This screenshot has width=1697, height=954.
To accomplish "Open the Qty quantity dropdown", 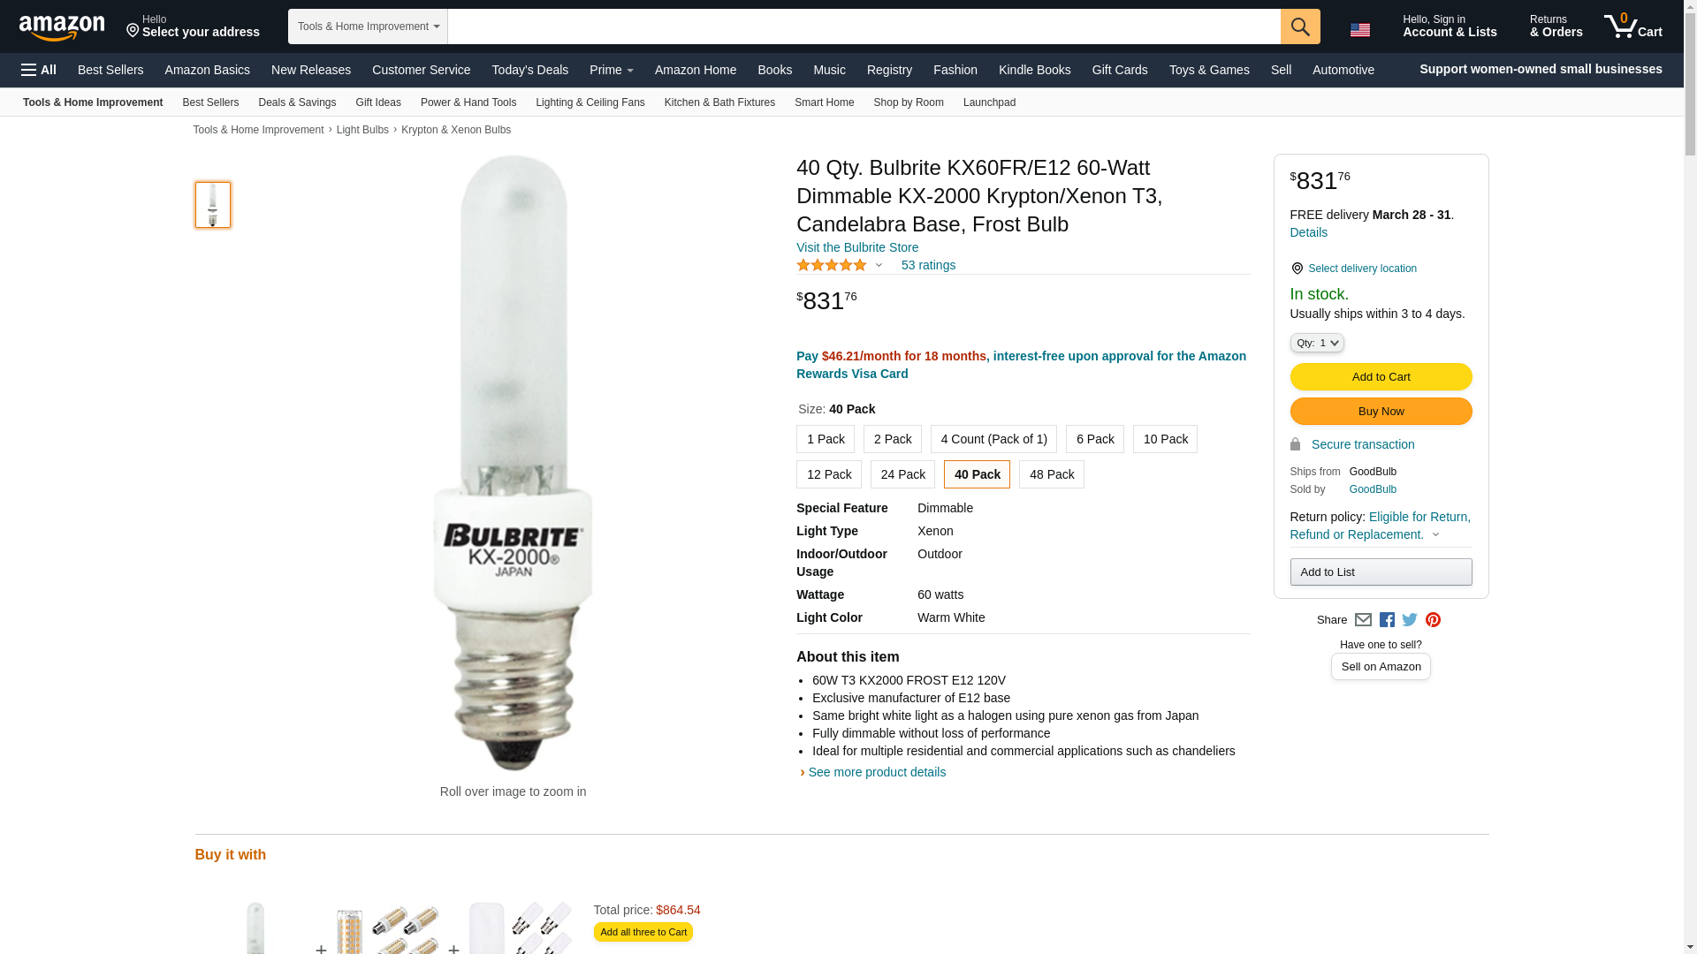I will [1316, 343].
